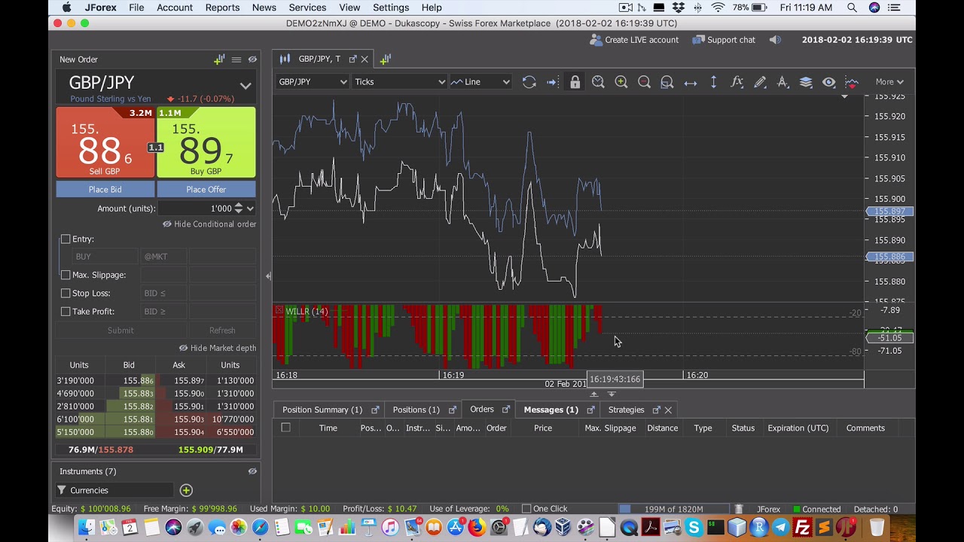This screenshot has width=964, height=542.
Task: Open the Line chart type dropdown
Action: pos(480,82)
